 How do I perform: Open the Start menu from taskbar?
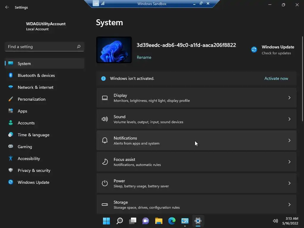click(x=106, y=221)
